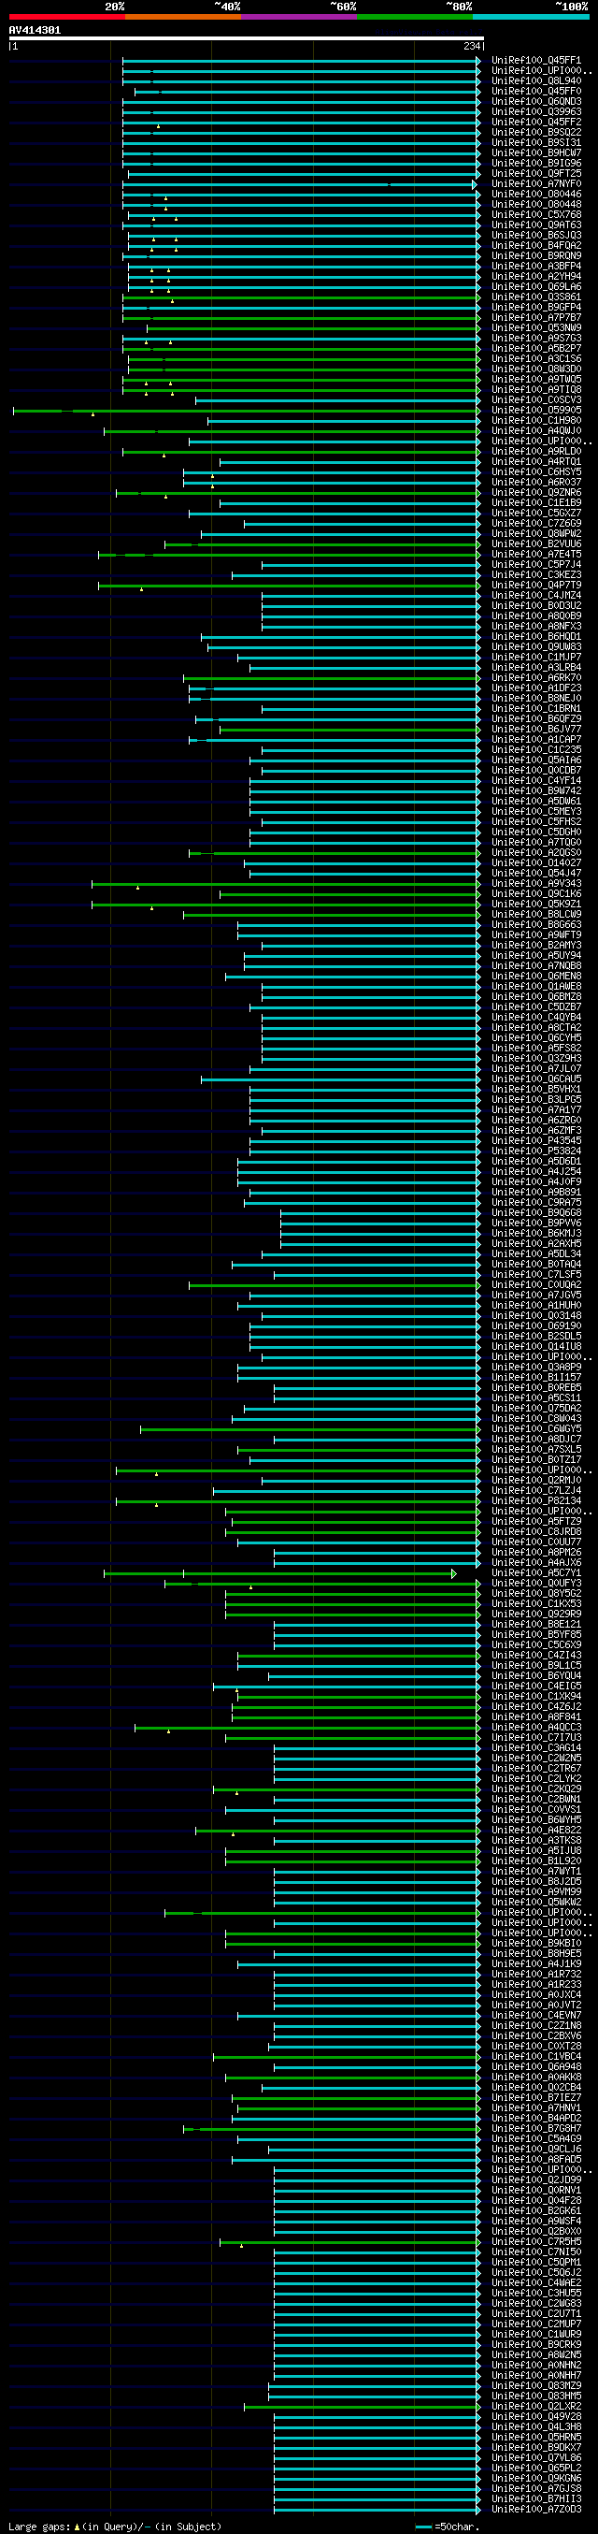Select label UniRef100_C7LSF5
598x2534 pixels.
[536, 1275]
